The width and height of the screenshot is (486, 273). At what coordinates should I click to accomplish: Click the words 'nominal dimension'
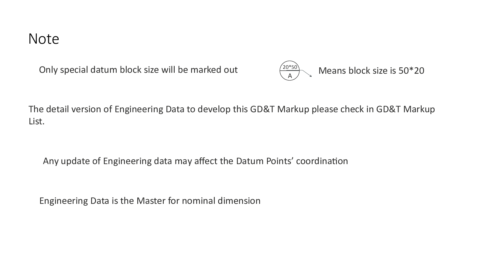click(221, 201)
